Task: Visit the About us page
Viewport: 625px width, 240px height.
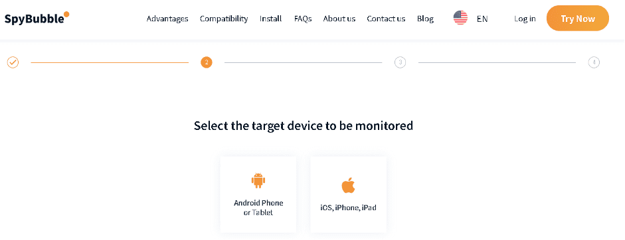Action: [x=339, y=19]
